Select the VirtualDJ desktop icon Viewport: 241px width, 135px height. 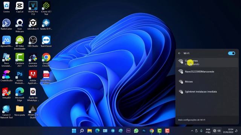click(6, 93)
